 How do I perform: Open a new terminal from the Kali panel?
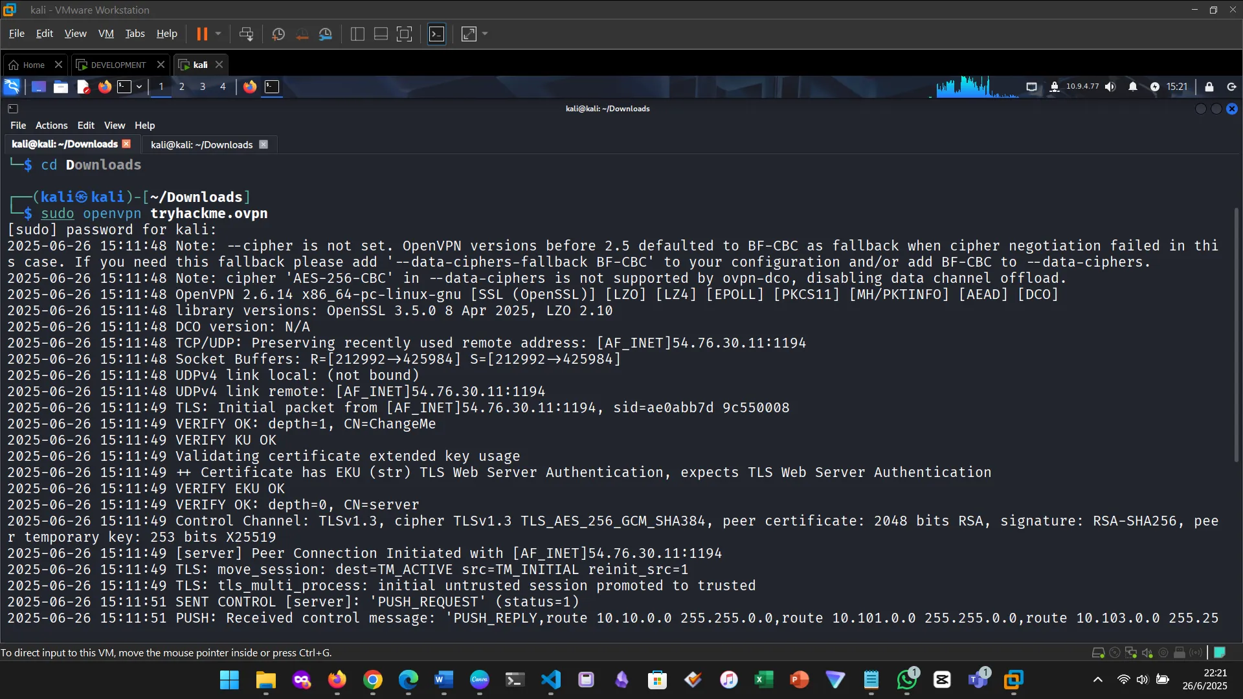tap(124, 86)
